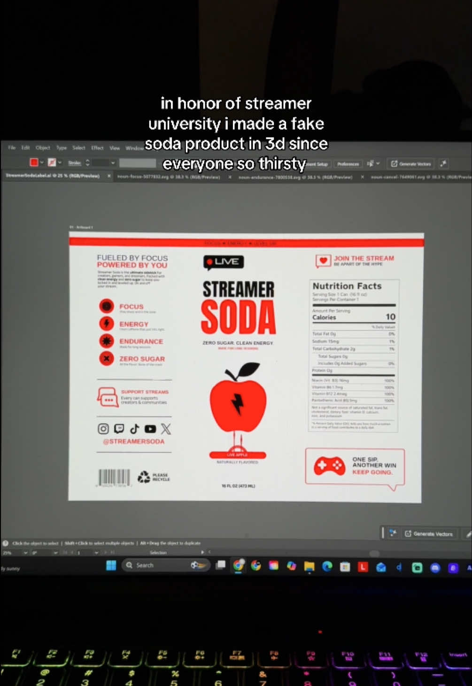472x686 pixels.
Task: Open the File menu
Action: (x=12, y=147)
